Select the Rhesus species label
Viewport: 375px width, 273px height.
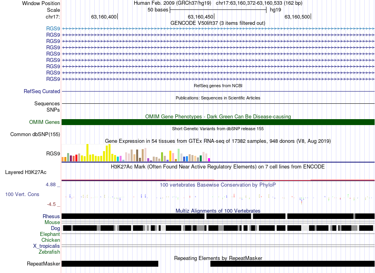tap(51, 216)
